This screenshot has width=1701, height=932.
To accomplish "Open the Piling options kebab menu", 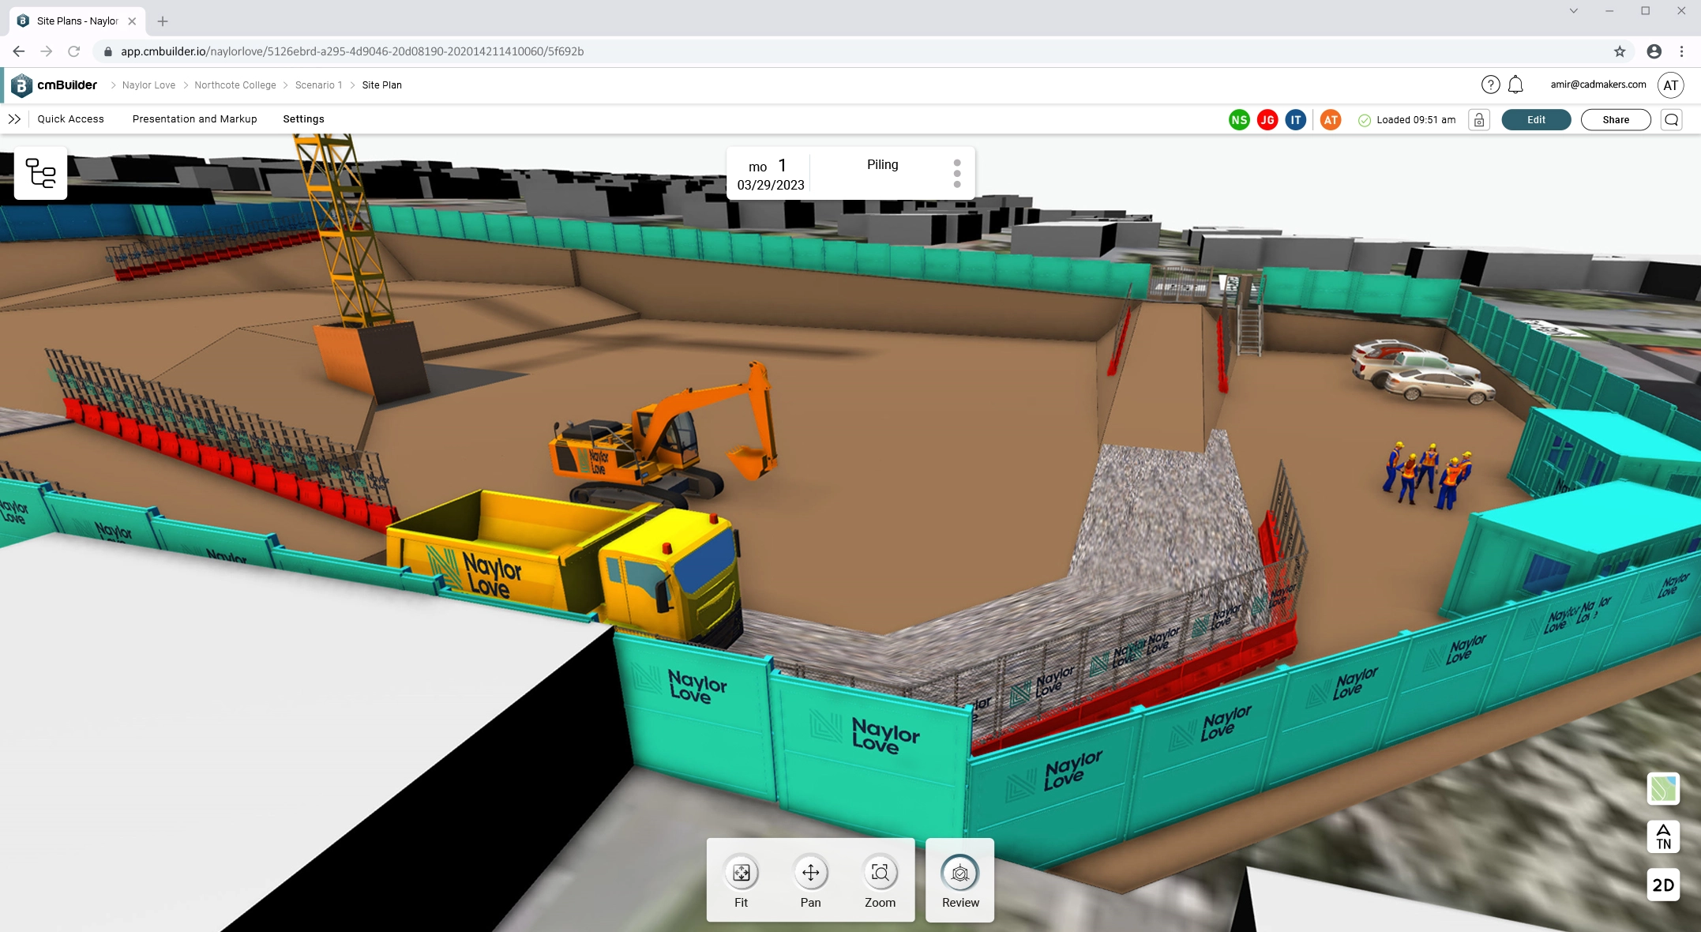I will (x=957, y=172).
